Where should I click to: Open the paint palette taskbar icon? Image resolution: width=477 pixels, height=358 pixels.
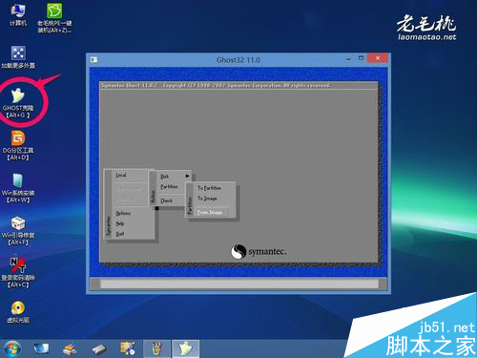(128, 348)
